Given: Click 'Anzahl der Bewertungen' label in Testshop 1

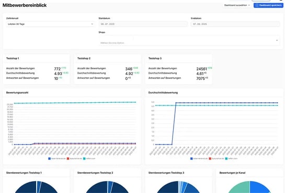Looking at the screenshot, I should 20,68.
